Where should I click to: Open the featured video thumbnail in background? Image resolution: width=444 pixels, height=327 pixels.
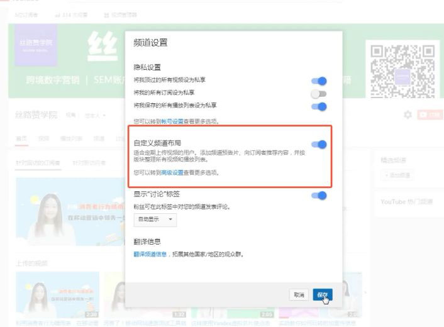coord(70,212)
